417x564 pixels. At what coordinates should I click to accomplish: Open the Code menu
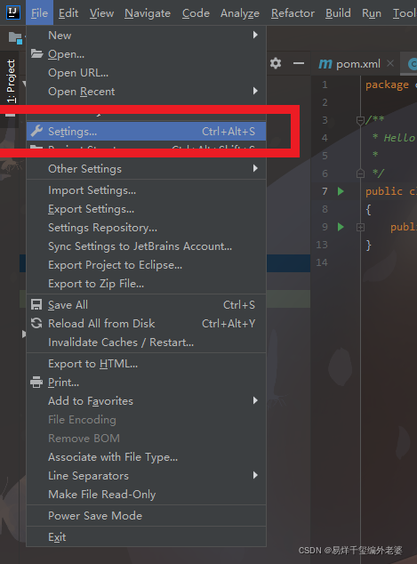tap(196, 13)
